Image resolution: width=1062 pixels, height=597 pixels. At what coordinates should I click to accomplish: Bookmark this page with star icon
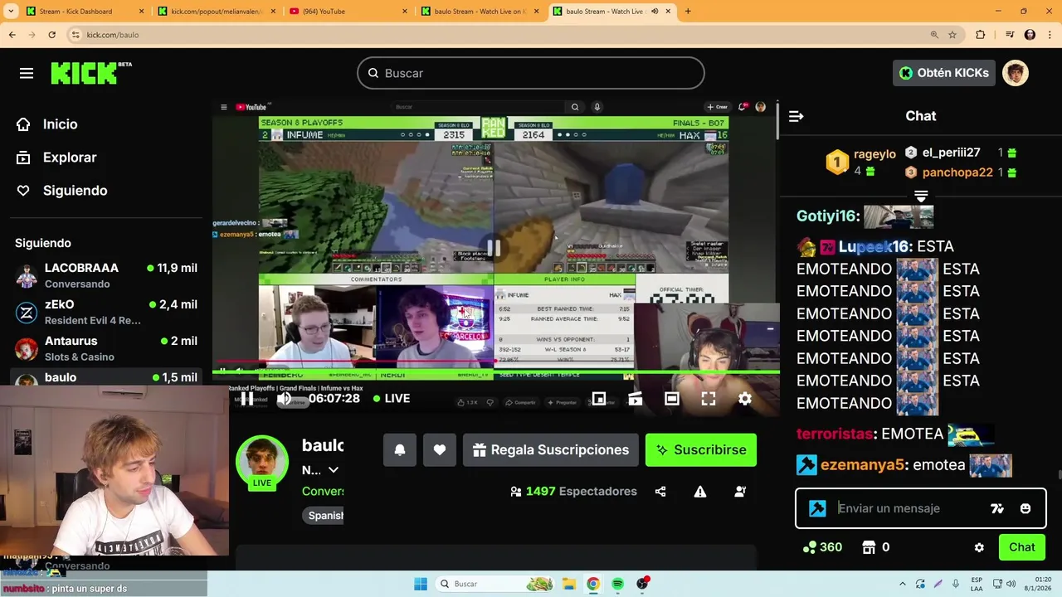952,35
